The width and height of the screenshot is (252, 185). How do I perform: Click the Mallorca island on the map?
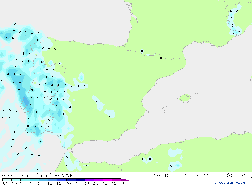point(184,98)
